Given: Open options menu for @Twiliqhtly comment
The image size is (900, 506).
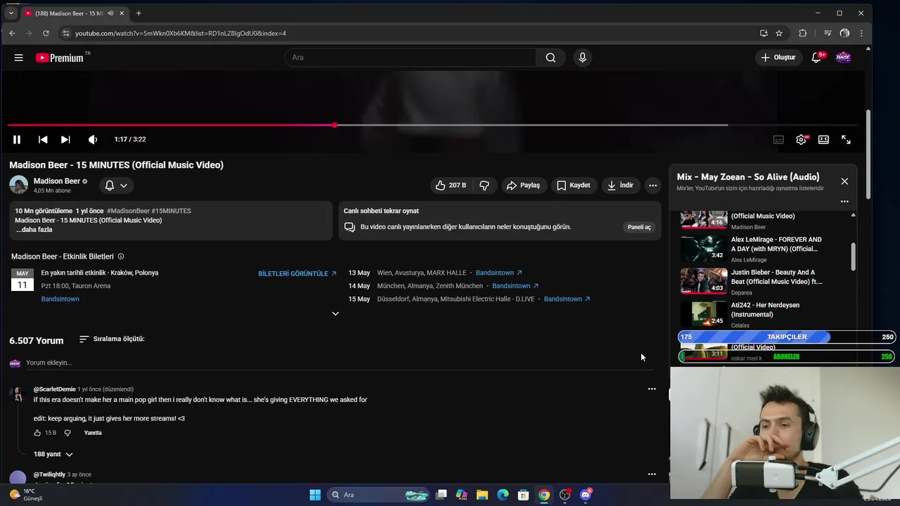Looking at the screenshot, I should coord(652,474).
